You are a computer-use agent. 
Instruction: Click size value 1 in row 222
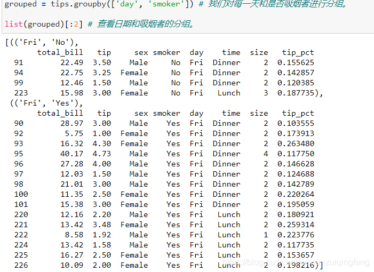(266, 235)
